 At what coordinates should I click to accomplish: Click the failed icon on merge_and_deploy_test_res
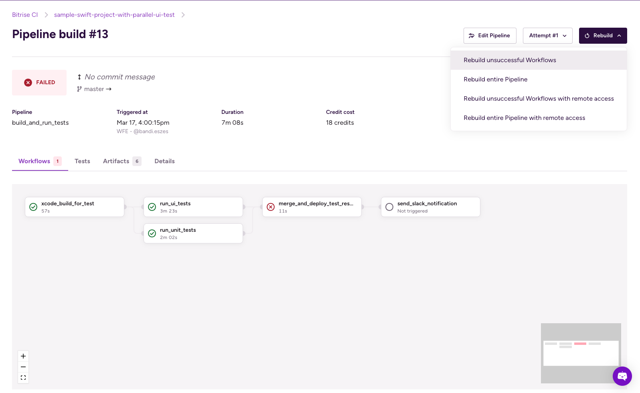point(271,207)
